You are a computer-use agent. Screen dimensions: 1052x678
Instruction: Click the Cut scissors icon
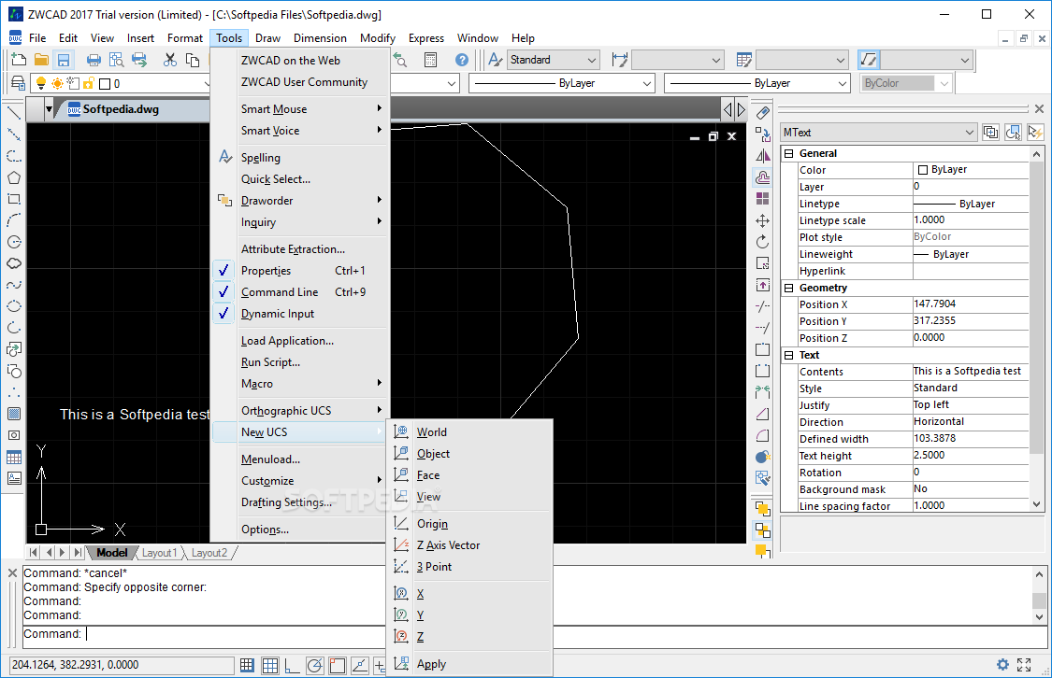click(x=170, y=61)
